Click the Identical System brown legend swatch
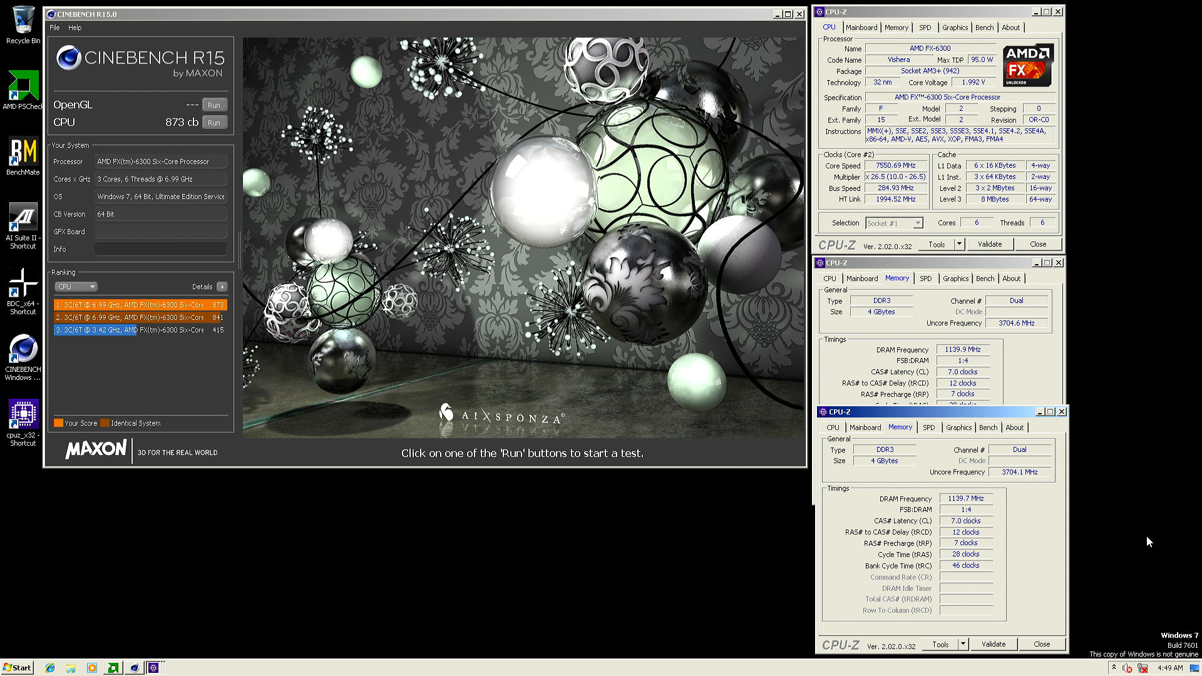Screen dimensions: 1202x676 tap(105, 423)
